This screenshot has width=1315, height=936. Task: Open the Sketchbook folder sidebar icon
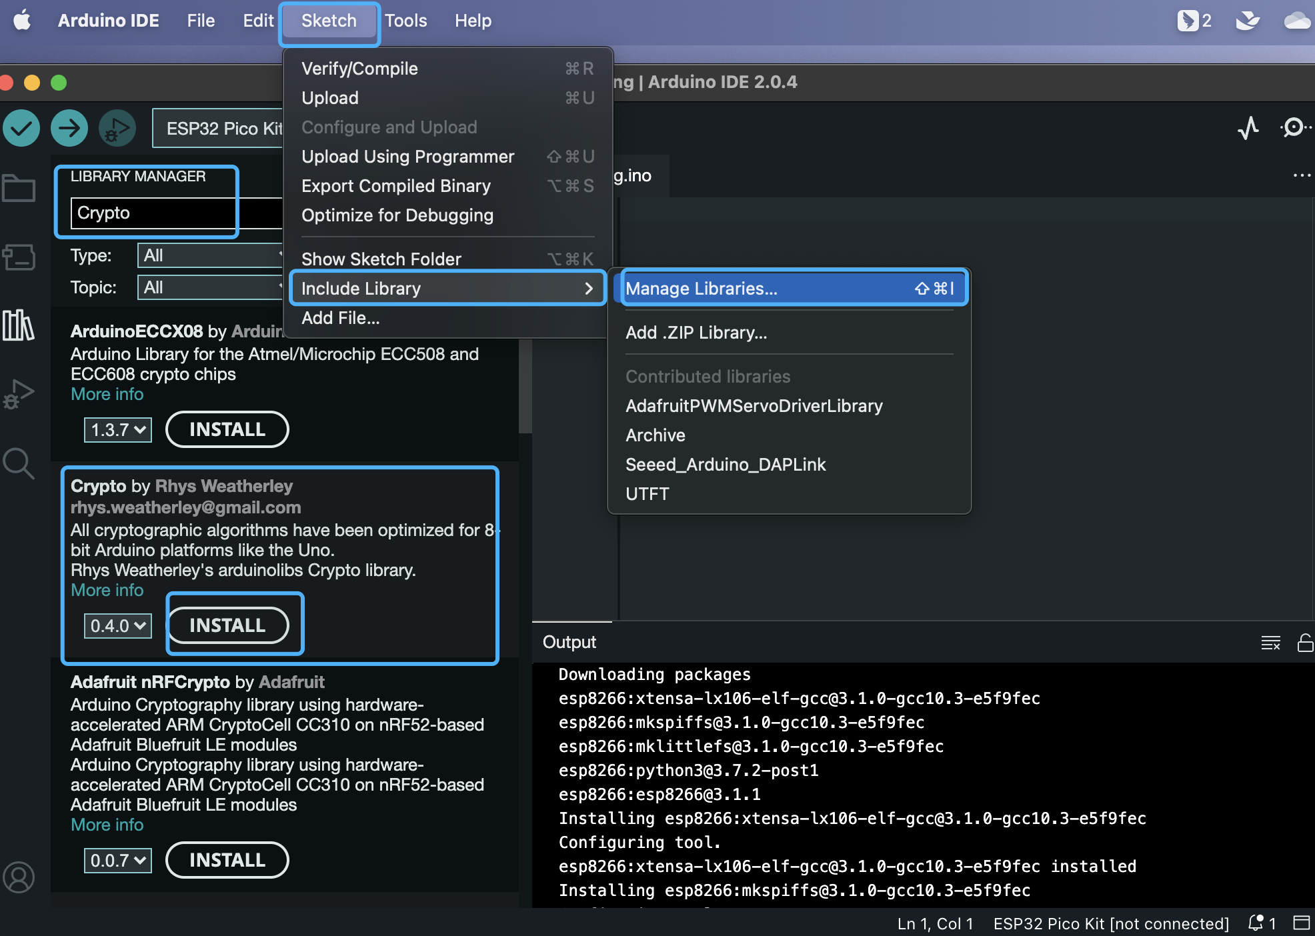tap(19, 189)
